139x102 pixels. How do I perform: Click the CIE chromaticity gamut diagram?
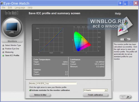click(x=86, y=40)
